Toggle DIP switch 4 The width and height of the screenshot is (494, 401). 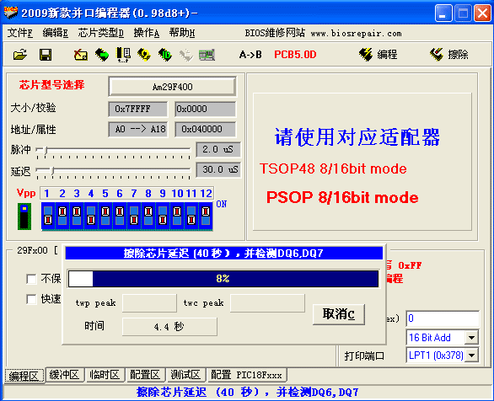coord(91,216)
